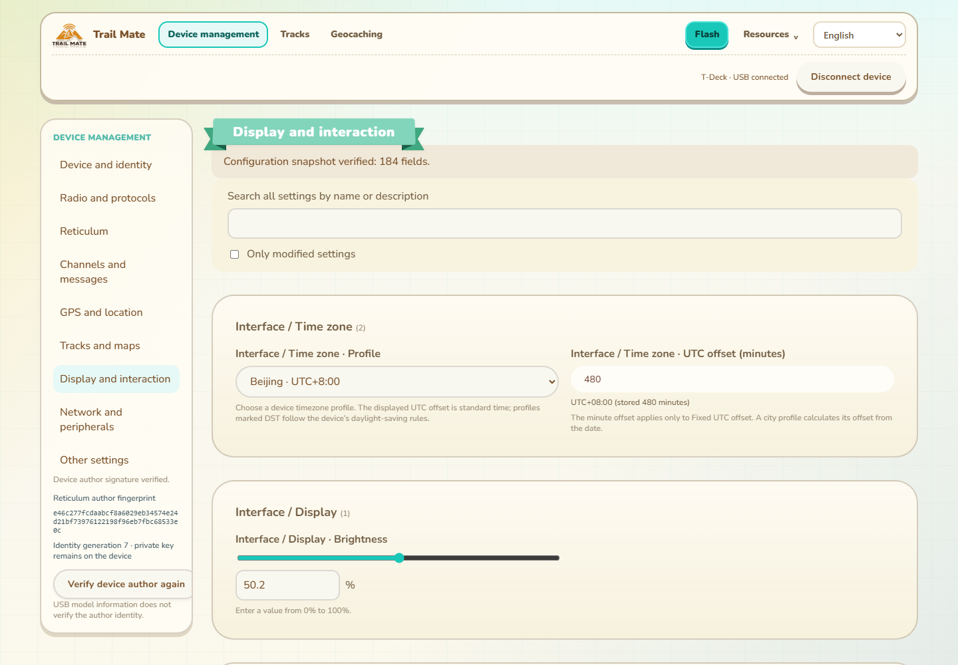Click Verify device author again

(x=123, y=584)
